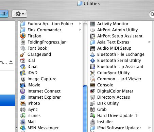Select the Bluetooth File Exchange icon
154x132 pixels.
pyautogui.click(x=92, y=54)
